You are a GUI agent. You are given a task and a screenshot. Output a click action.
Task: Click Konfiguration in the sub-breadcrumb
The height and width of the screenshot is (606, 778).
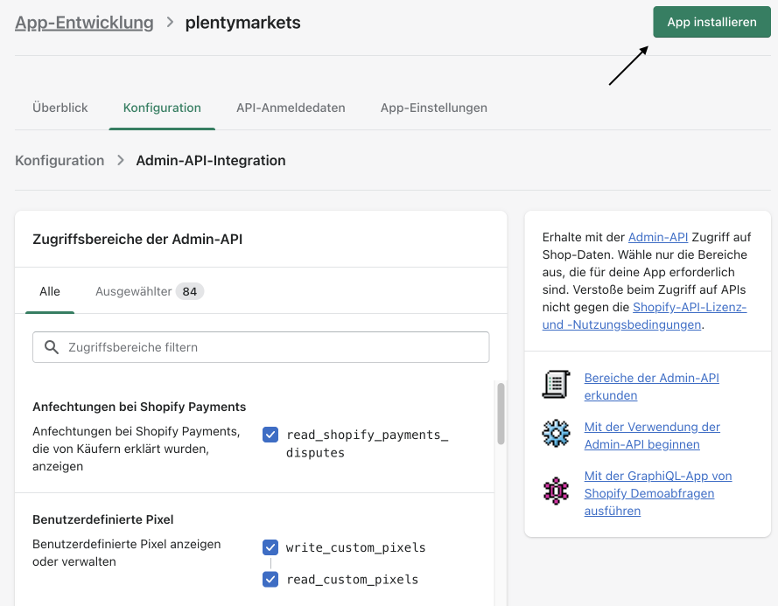pyautogui.click(x=60, y=161)
